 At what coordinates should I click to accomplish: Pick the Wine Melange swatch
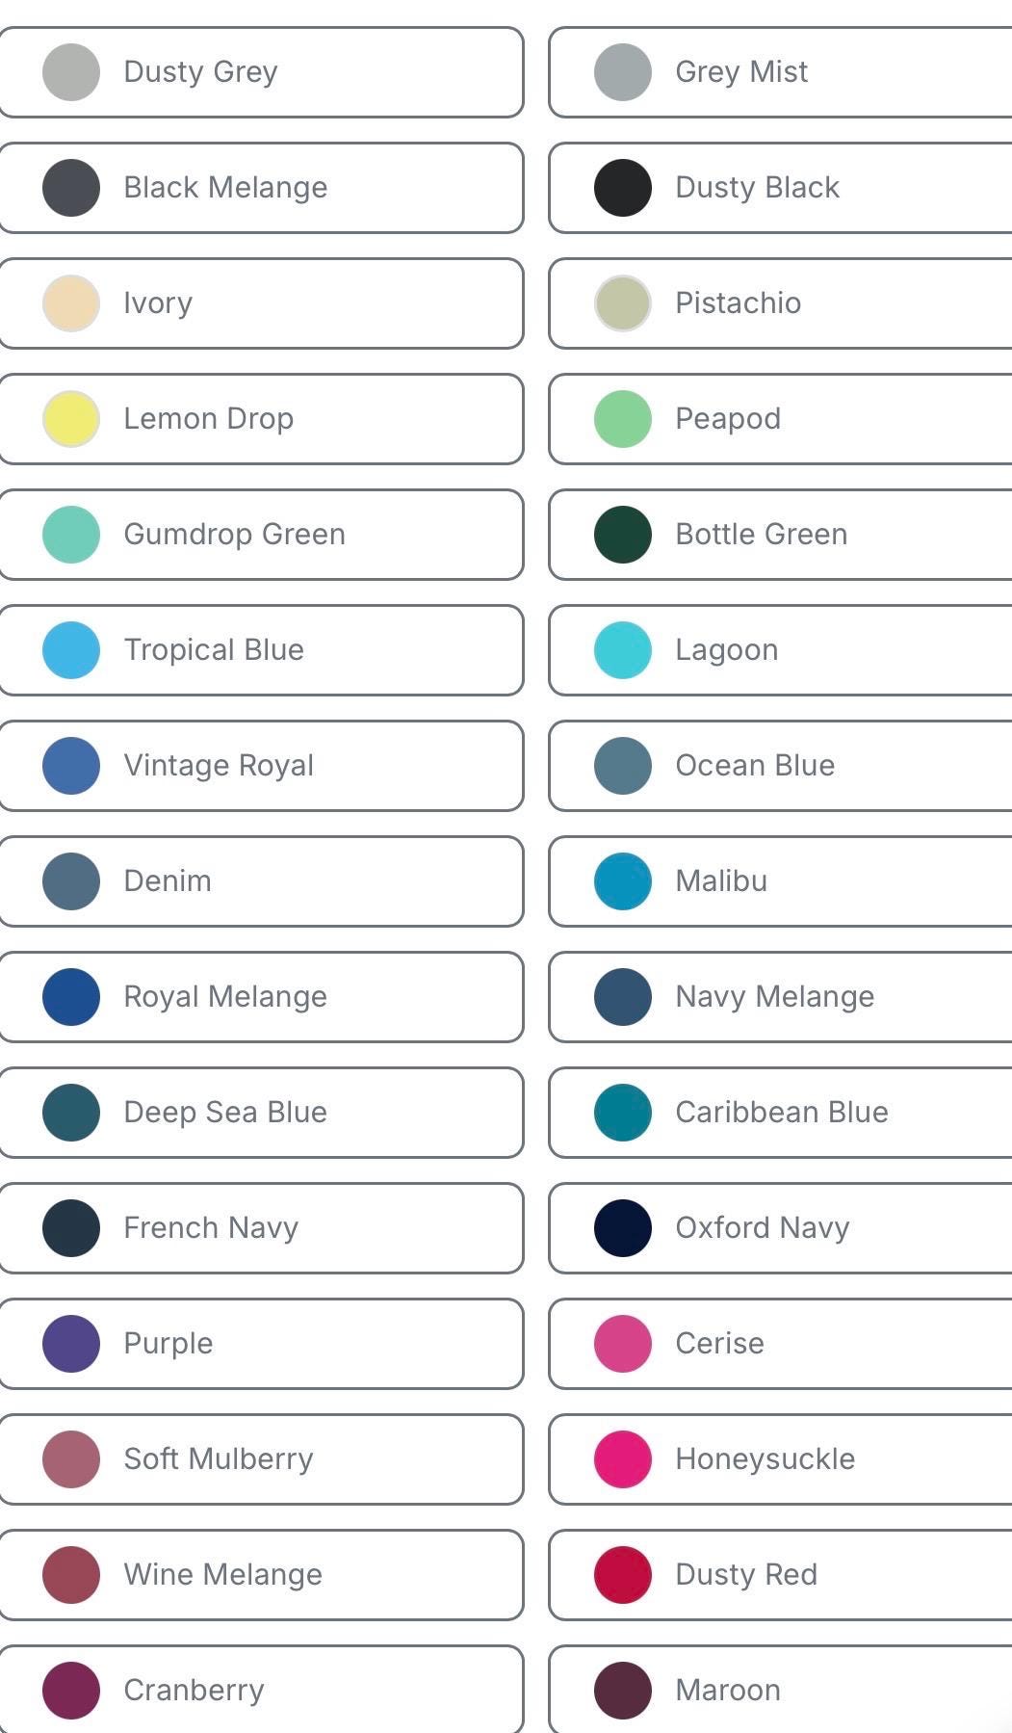pos(71,1575)
